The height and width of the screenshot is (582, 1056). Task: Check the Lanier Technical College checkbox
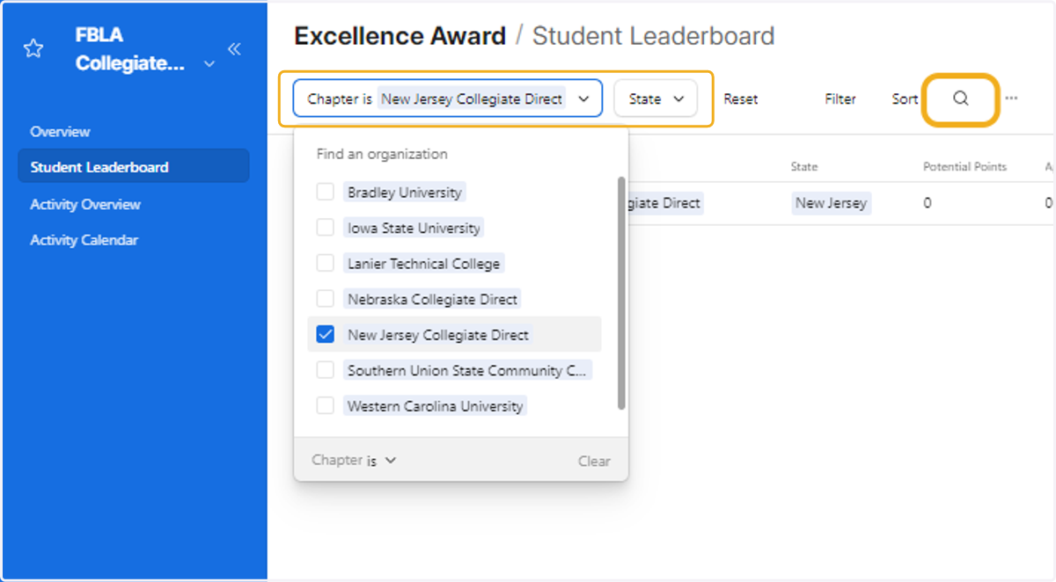coord(326,263)
